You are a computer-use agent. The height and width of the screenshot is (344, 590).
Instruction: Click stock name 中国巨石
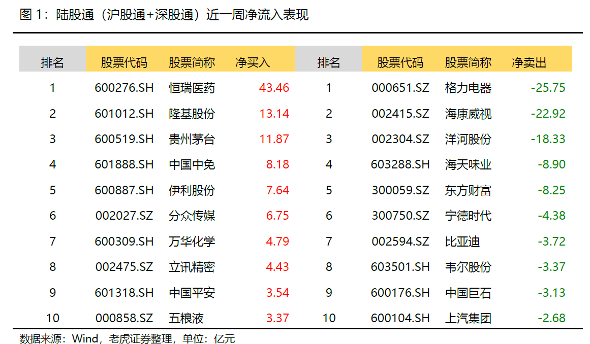[x=468, y=293]
